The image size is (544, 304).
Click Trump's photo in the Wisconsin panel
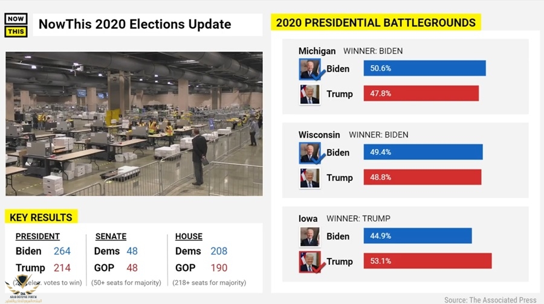pyautogui.click(x=309, y=178)
